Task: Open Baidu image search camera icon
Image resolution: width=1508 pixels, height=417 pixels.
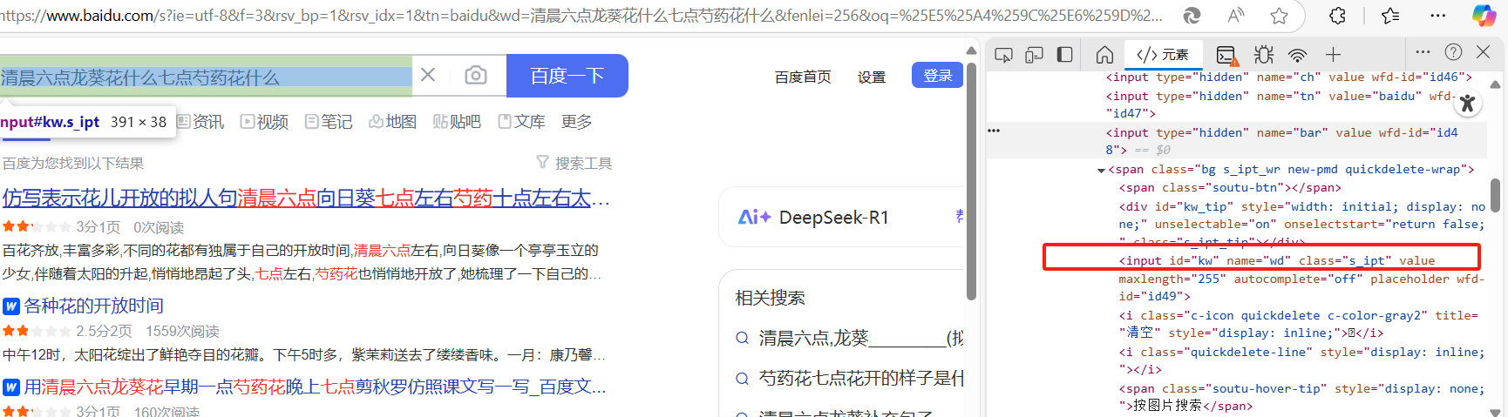Action: pos(475,75)
